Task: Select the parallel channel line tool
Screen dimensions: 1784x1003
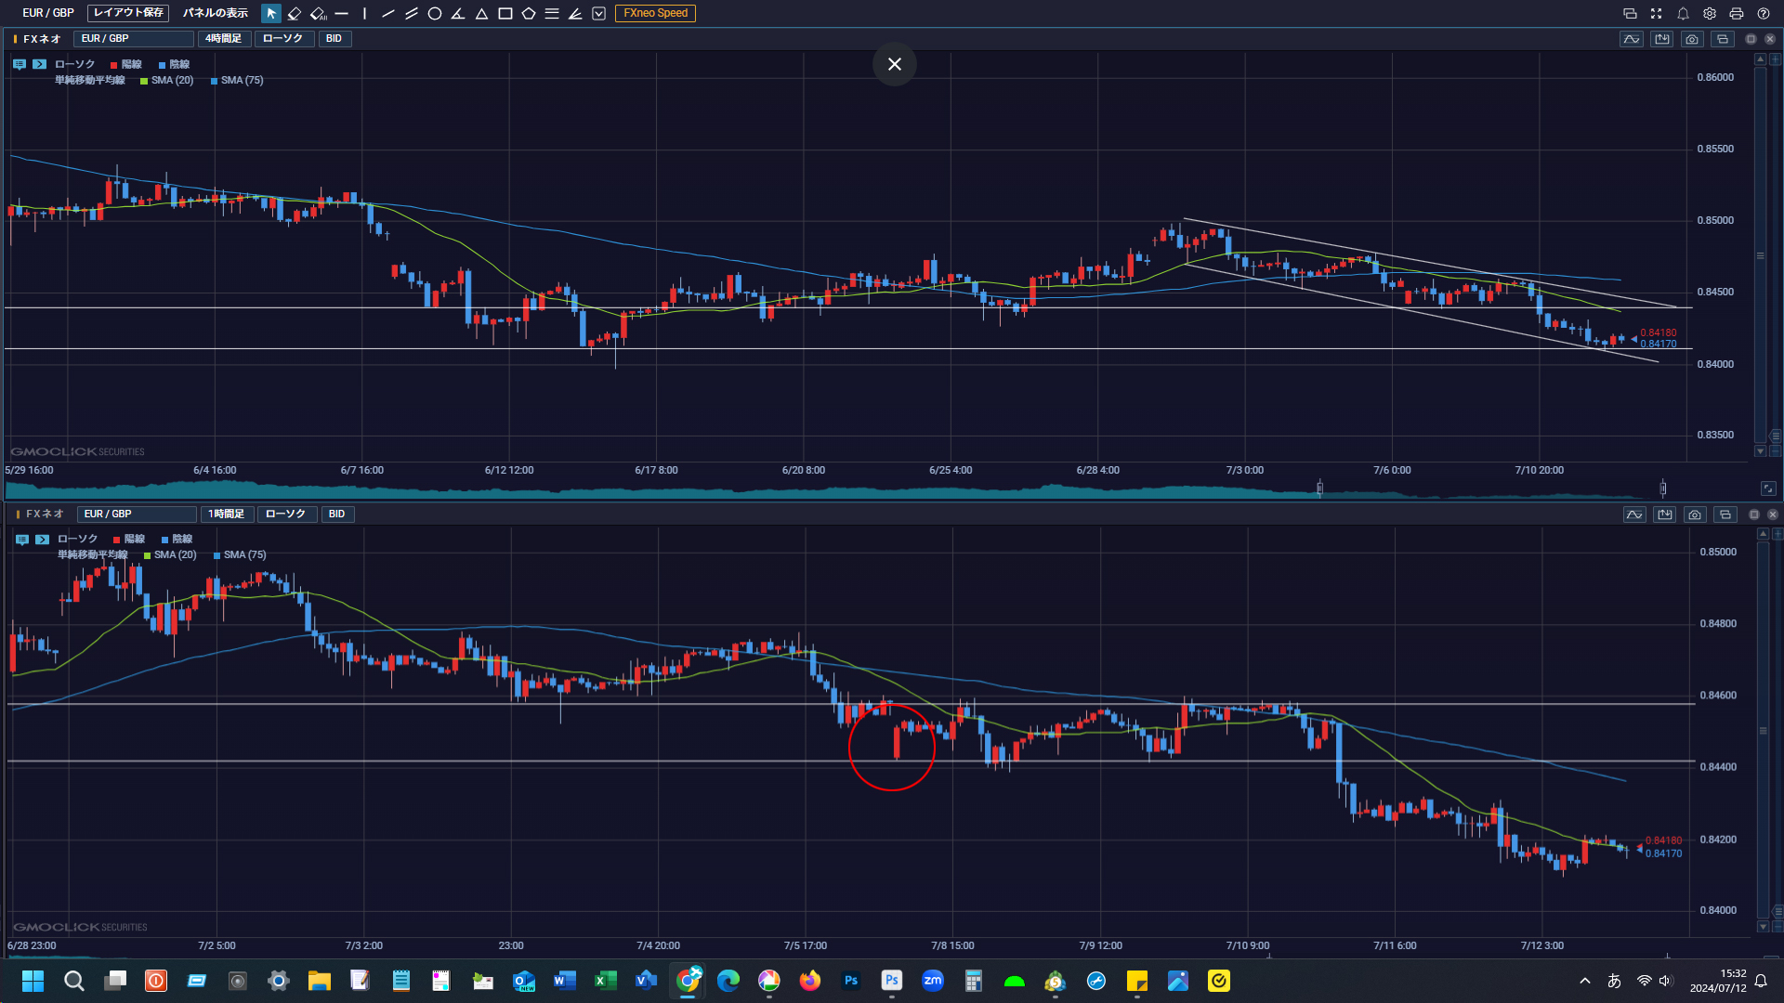Action: click(x=411, y=13)
